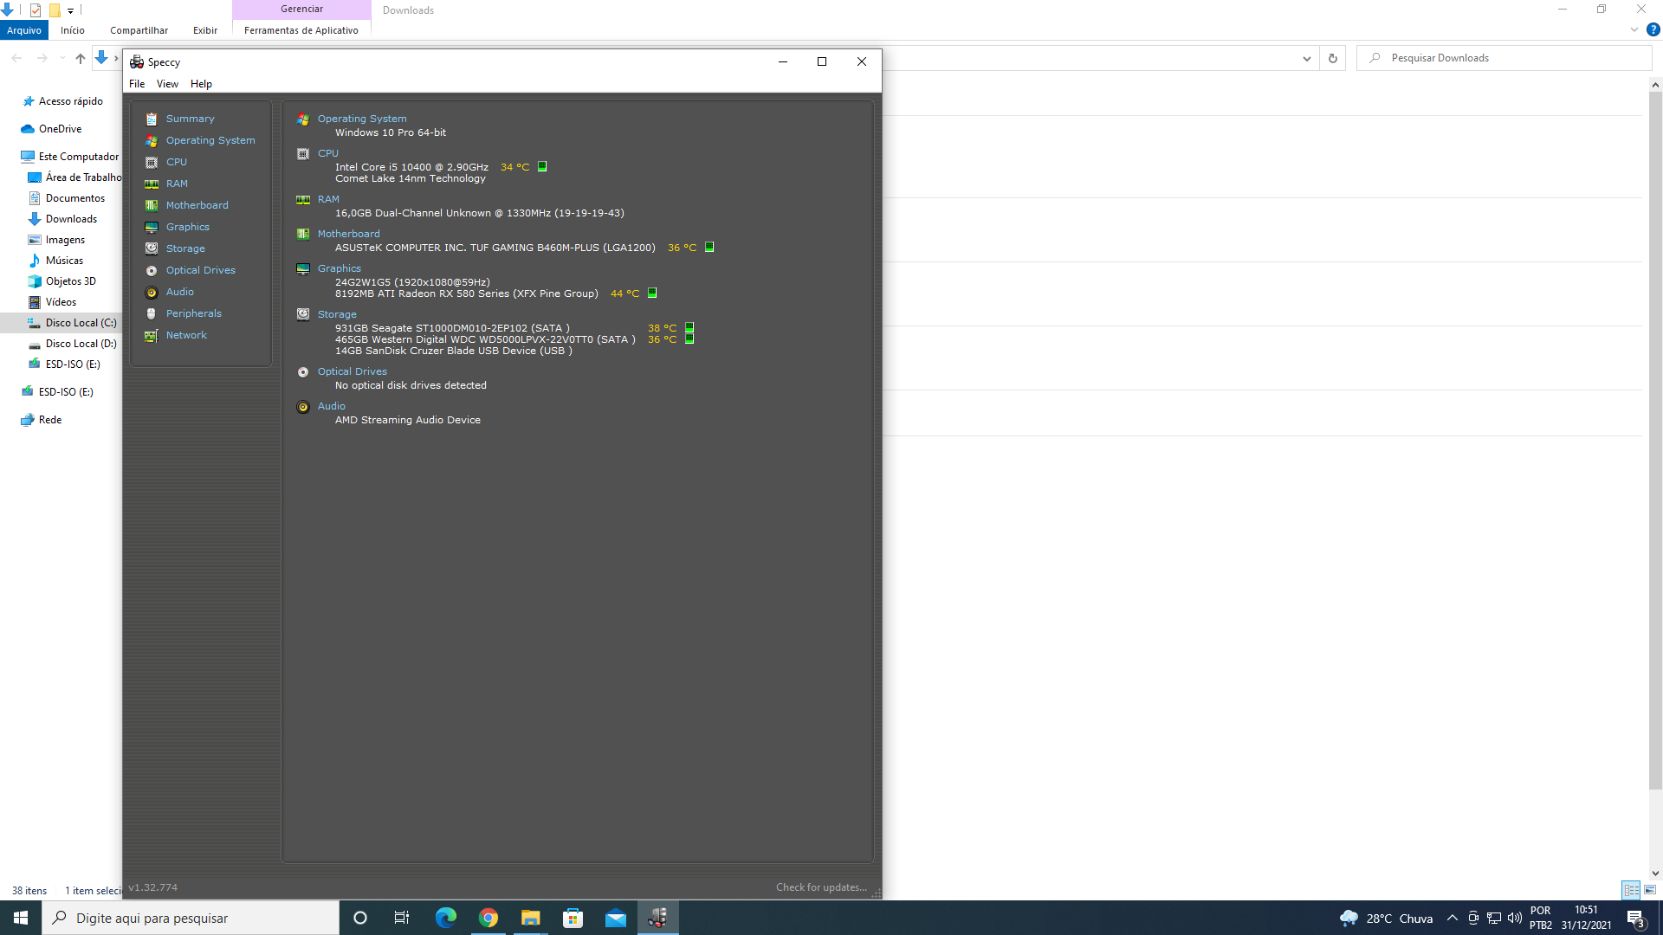Click the Explorer vertical scrollbar

1655,442
